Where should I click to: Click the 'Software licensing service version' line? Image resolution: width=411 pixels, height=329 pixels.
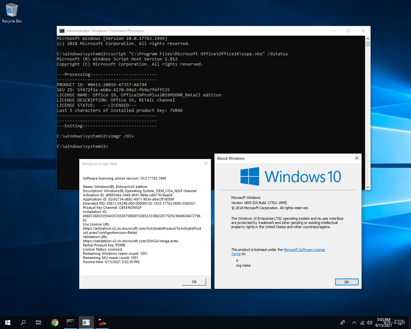(x=125, y=178)
